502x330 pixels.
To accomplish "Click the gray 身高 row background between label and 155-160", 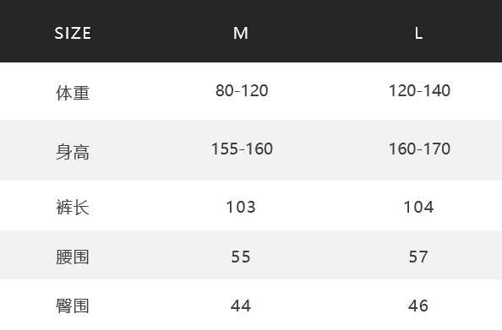I will click(x=150, y=150).
